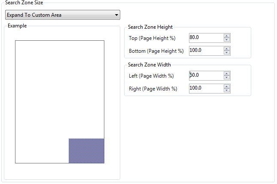
Task: Increase the Left page width value
Action: 227,73
